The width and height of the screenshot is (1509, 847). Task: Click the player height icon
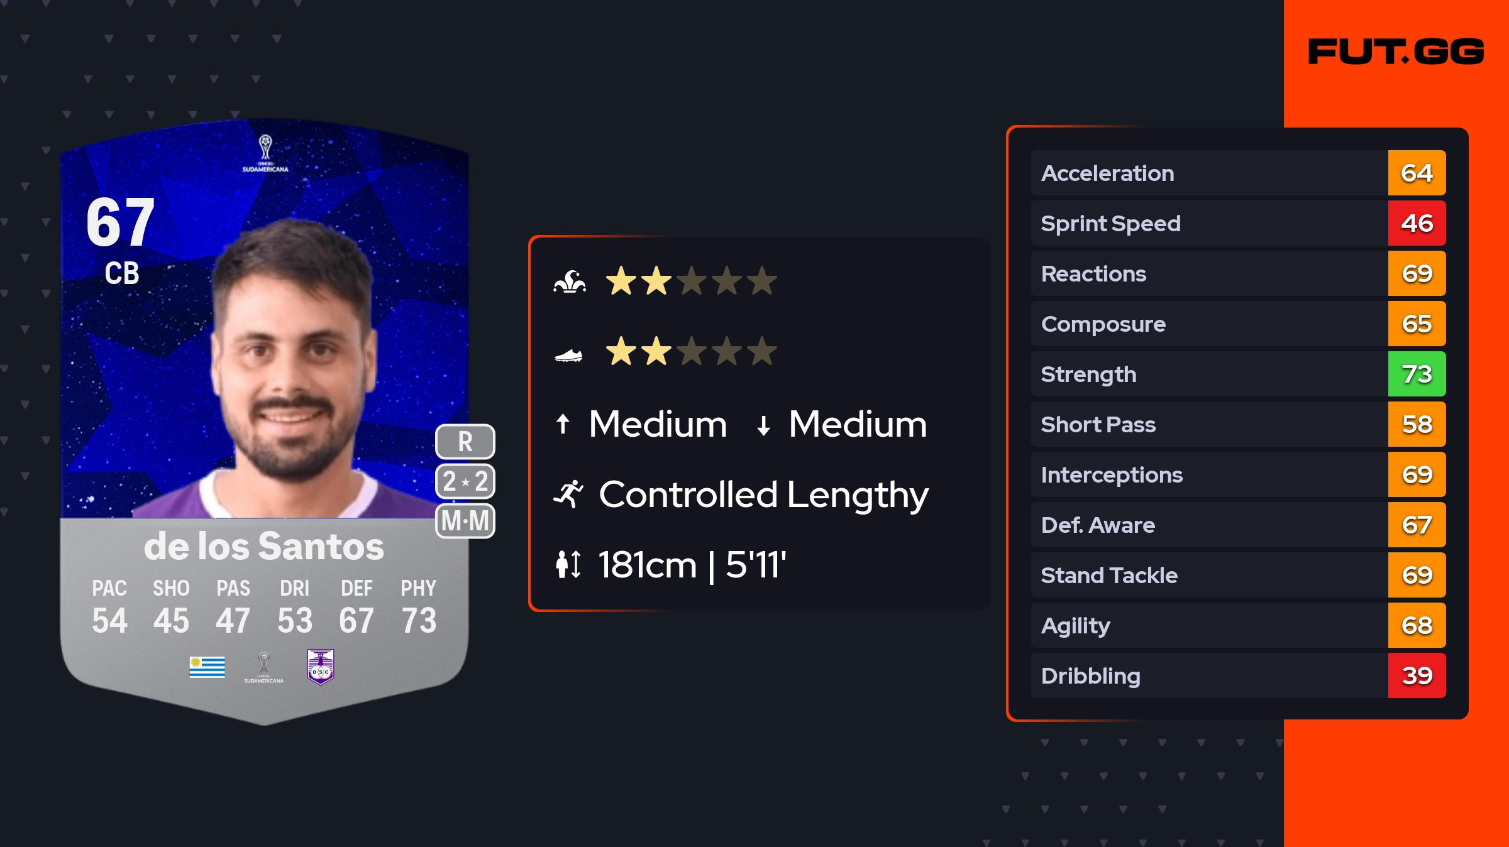pos(568,564)
